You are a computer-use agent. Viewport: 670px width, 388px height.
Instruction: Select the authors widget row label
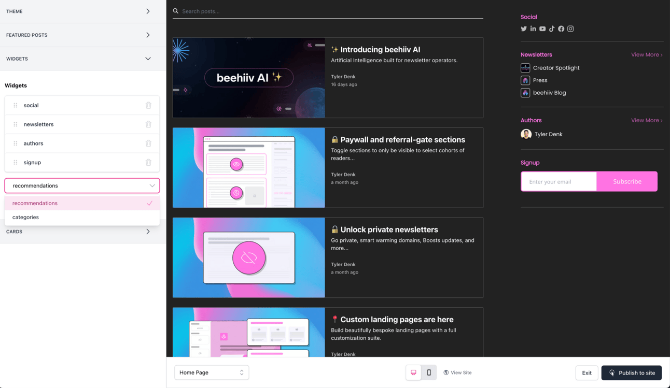point(33,143)
